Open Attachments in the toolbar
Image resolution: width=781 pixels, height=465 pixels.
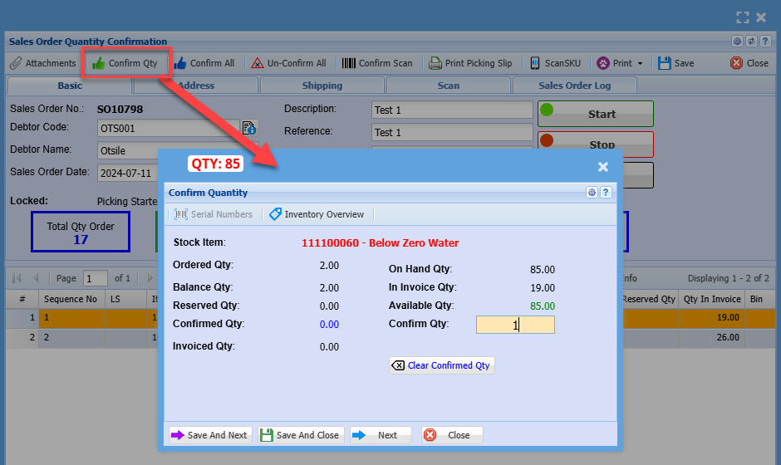(43, 63)
